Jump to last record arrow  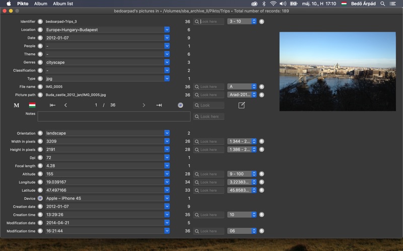(x=159, y=105)
